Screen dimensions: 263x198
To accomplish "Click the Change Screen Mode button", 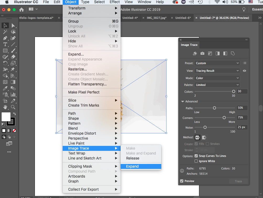I will (9, 144).
